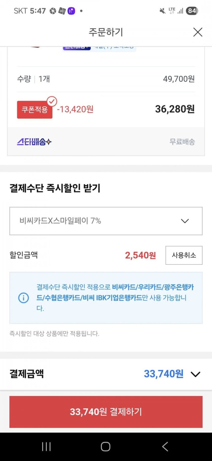
Task: Select the red 쿠폰적용 coupon button
Action: pos(35,109)
